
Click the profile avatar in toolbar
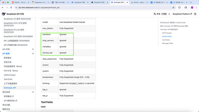192,8
